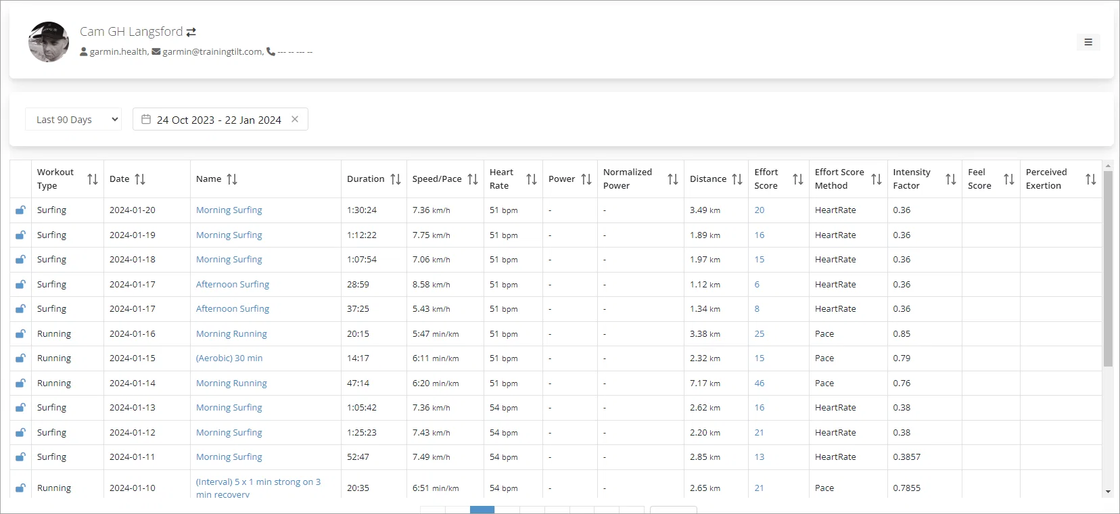The image size is (1120, 514).
Task: Toggle lock icon on 2024-01-16 Running row
Action: 20,334
